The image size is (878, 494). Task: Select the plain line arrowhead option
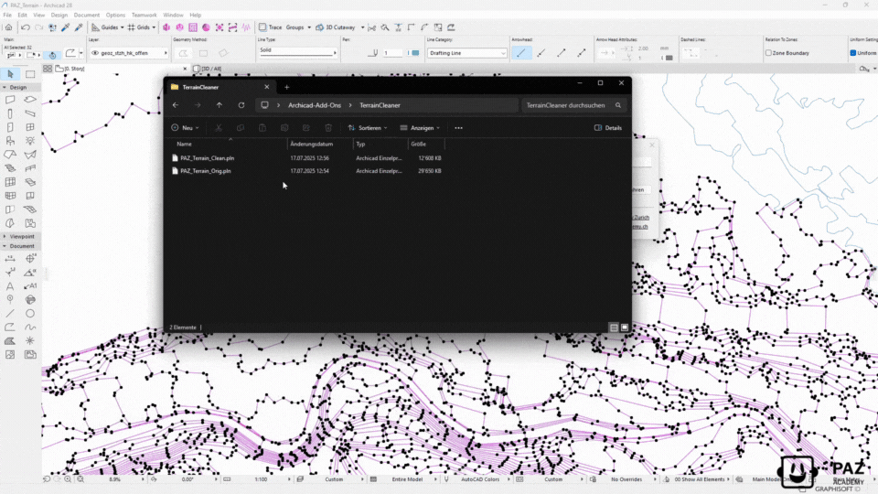(520, 53)
